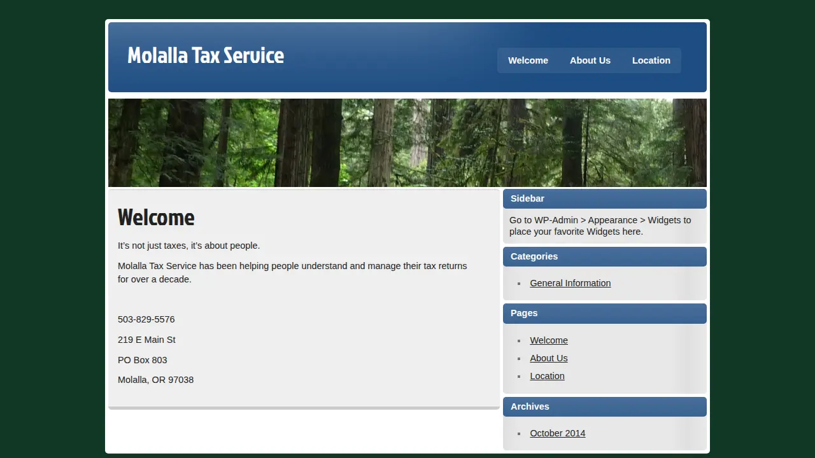815x458 pixels.
Task: Open the General Information category link
Action: tap(570, 283)
